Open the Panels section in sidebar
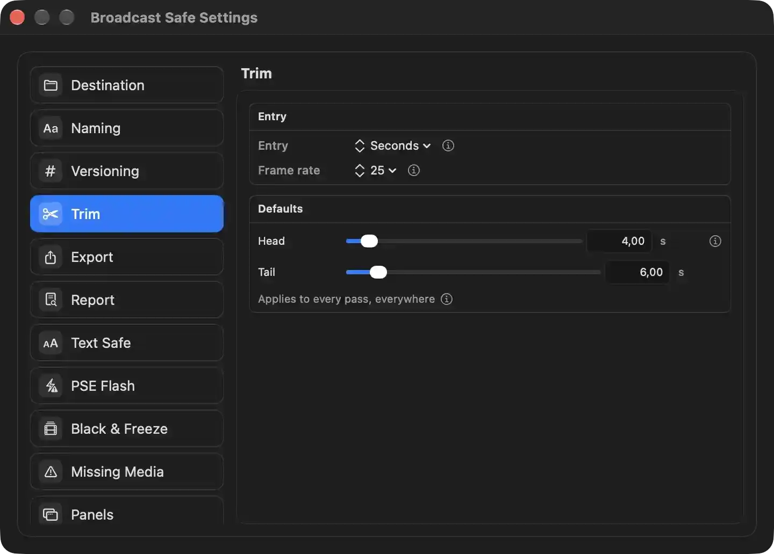The height and width of the screenshot is (554, 774). click(127, 511)
